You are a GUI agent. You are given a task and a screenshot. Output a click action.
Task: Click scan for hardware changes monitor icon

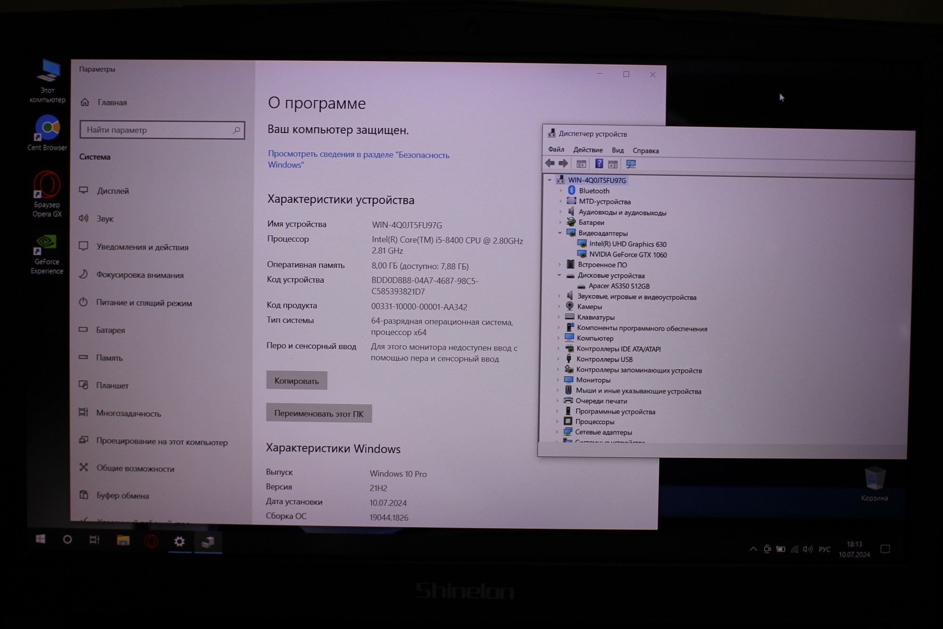631,164
